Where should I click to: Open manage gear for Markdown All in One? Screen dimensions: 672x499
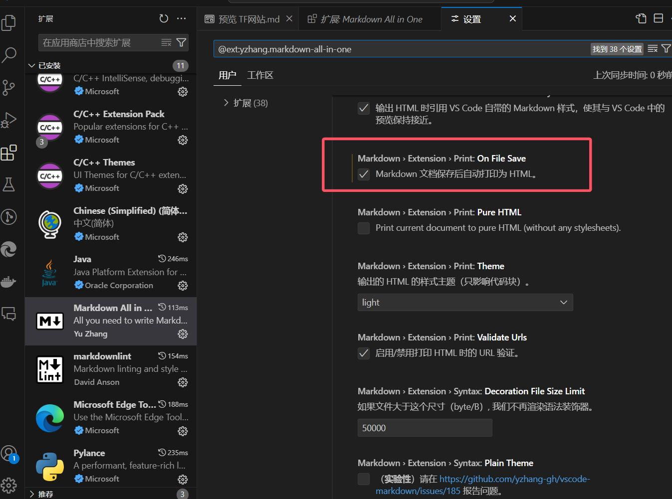[x=183, y=334]
